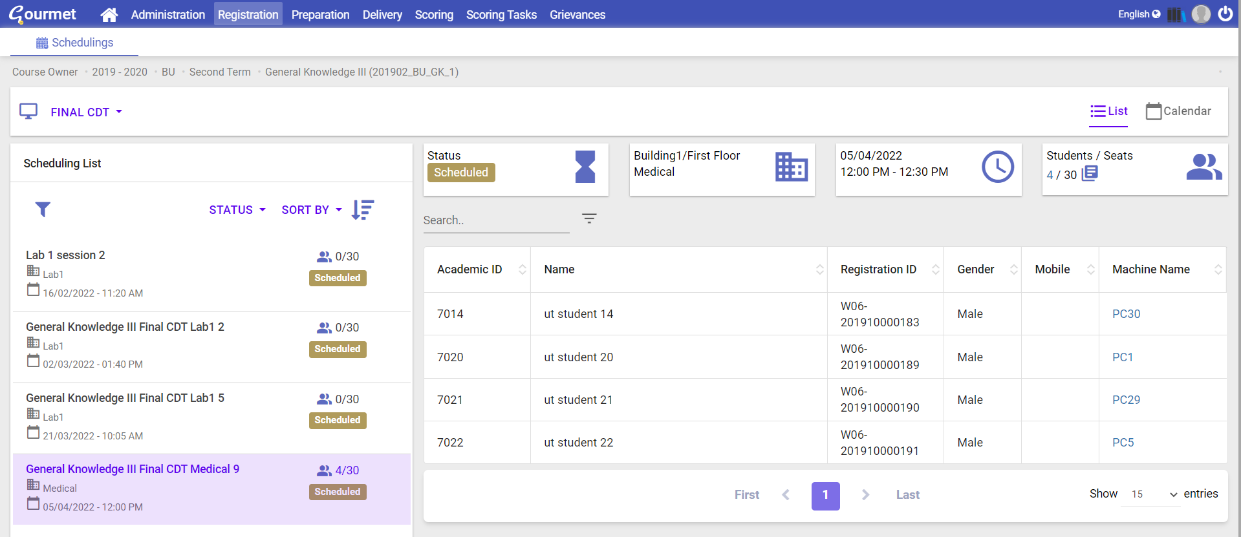Open the Registration menu

(248, 14)
